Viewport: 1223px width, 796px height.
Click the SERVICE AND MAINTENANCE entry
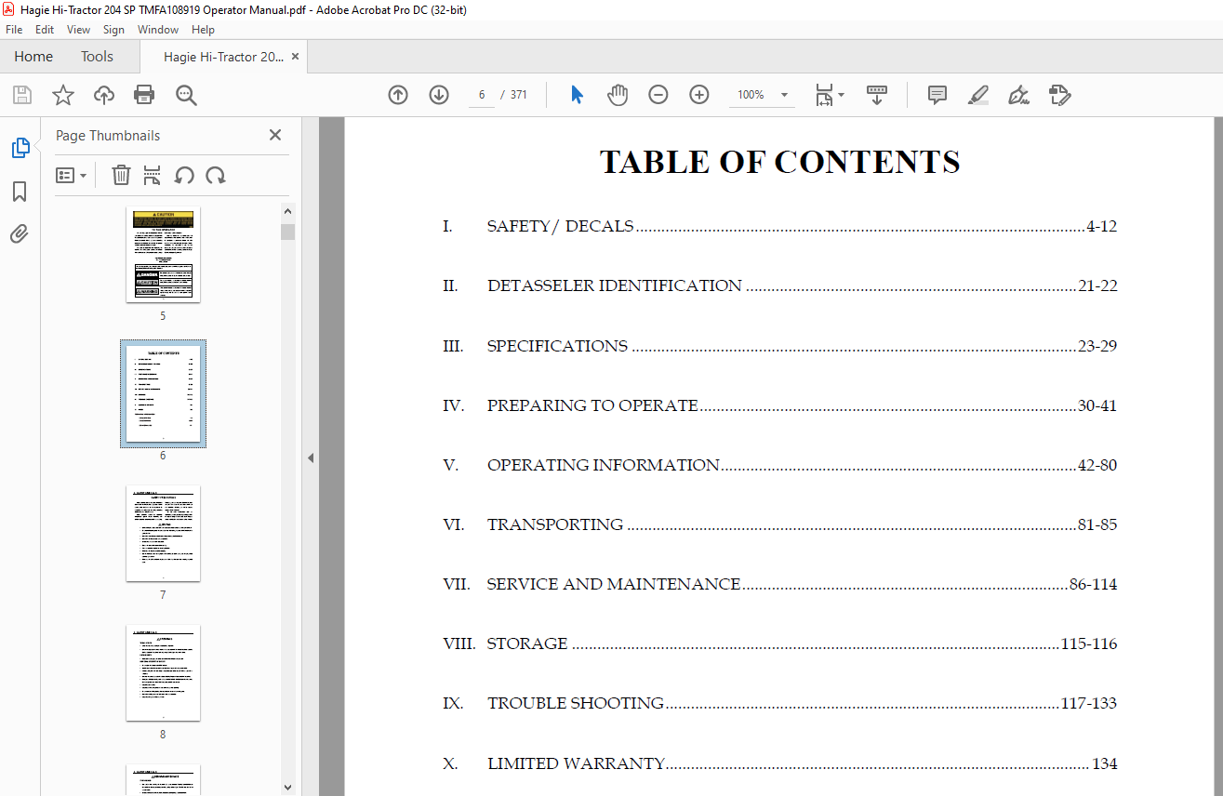[x=779, y=584]
